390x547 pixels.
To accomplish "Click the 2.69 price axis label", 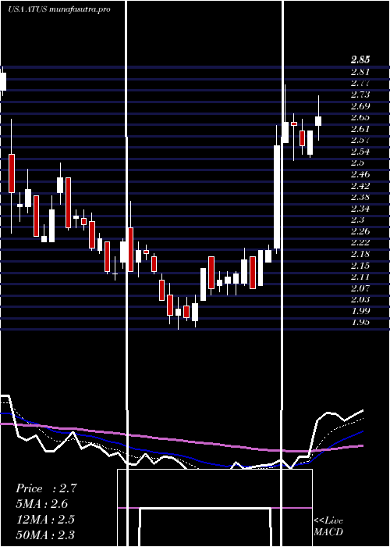I will click(x=360, y=106).
